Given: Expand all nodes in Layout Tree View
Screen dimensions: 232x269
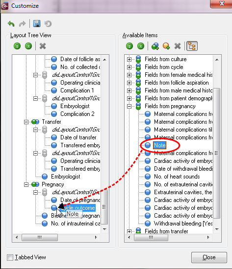Looking at the screenshot, I should pos(17,46).
